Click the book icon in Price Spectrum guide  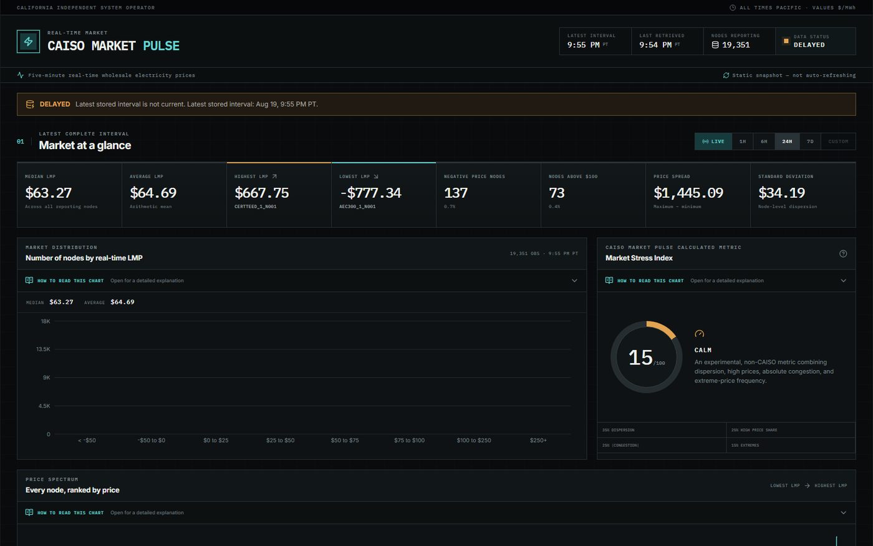pos(29,512)
